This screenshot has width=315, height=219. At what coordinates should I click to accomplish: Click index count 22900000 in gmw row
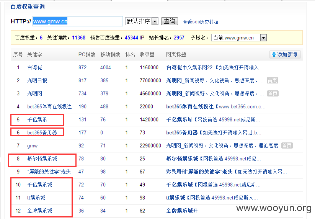click(x=150, y=145)
